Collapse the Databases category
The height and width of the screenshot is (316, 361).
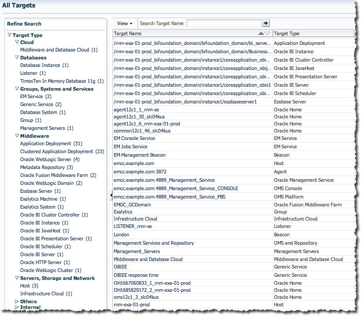[17, 57]
